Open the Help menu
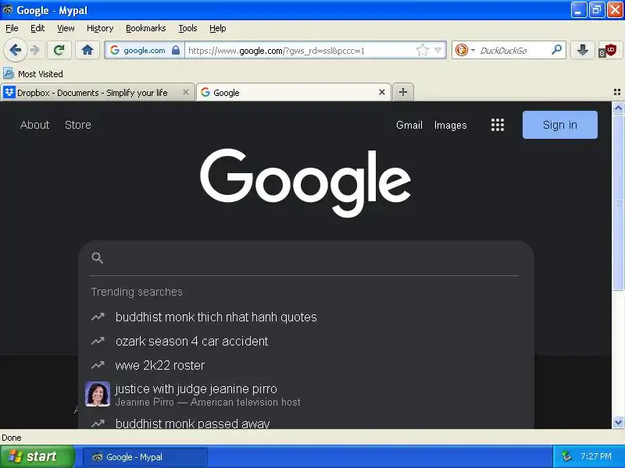Screen dimensions: 625x468 click(218, 28)
